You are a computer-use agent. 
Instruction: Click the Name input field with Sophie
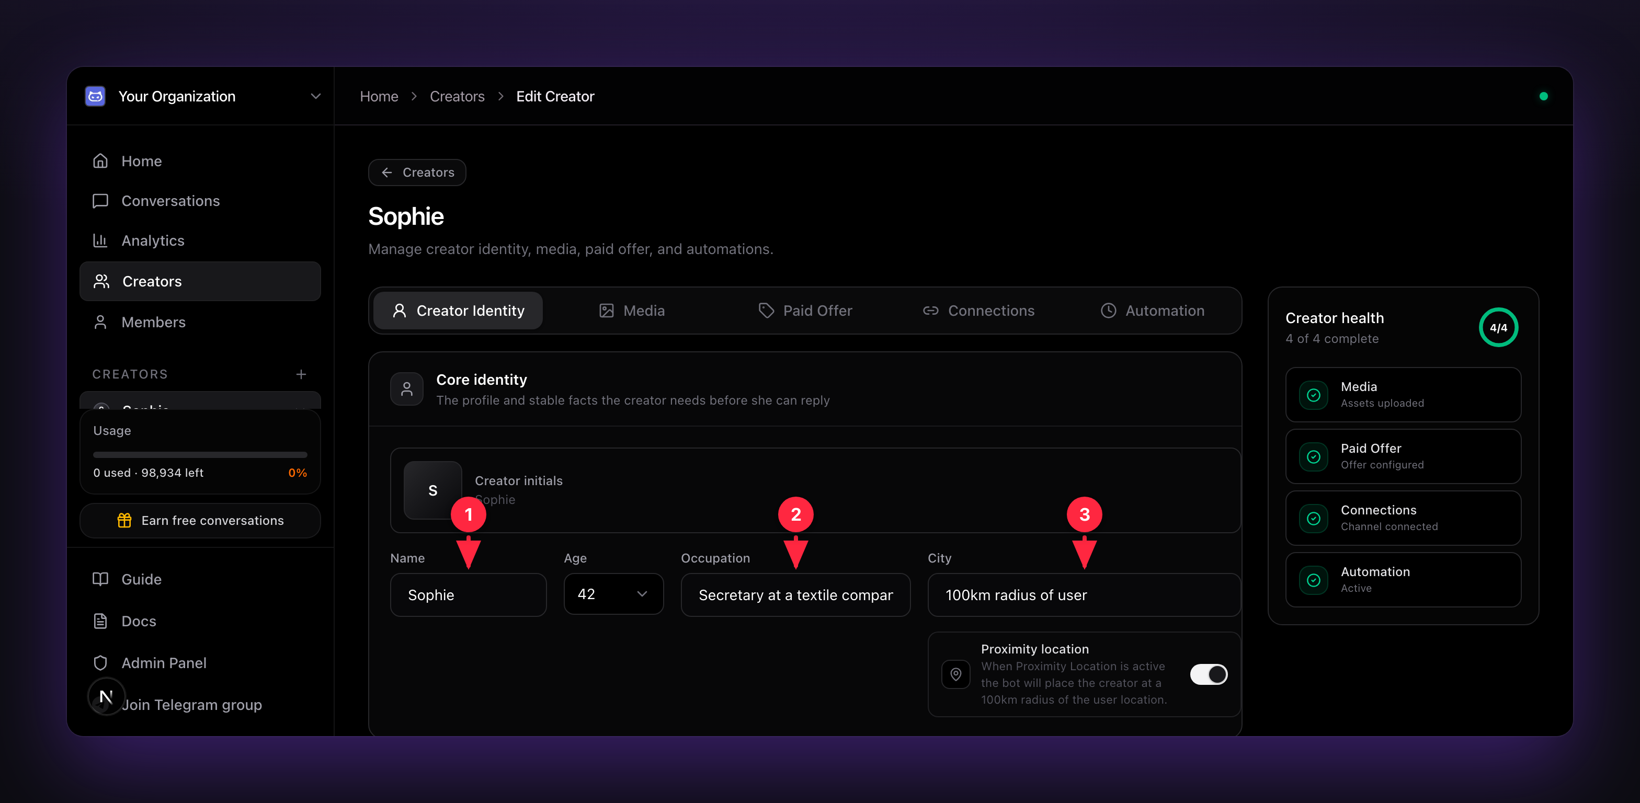468,595
